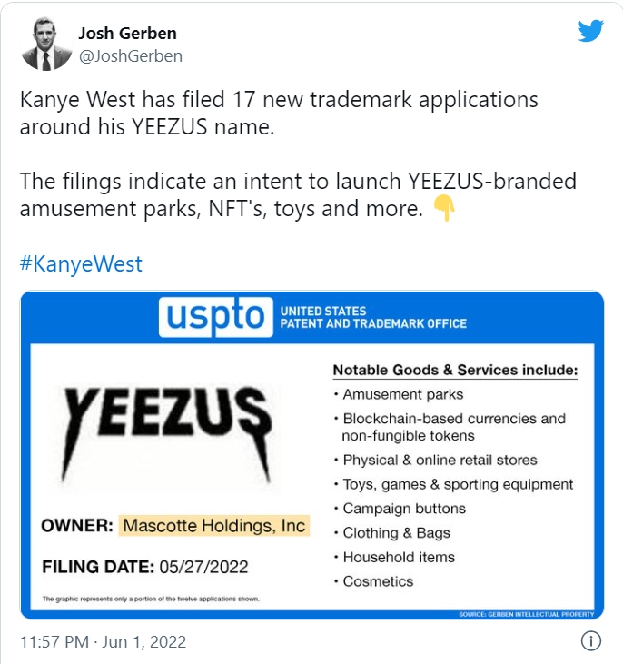Click the filing date 05/27/2022
Image resolution: width=623 pixels, height=664 pixels.
[x=203, y=568]
